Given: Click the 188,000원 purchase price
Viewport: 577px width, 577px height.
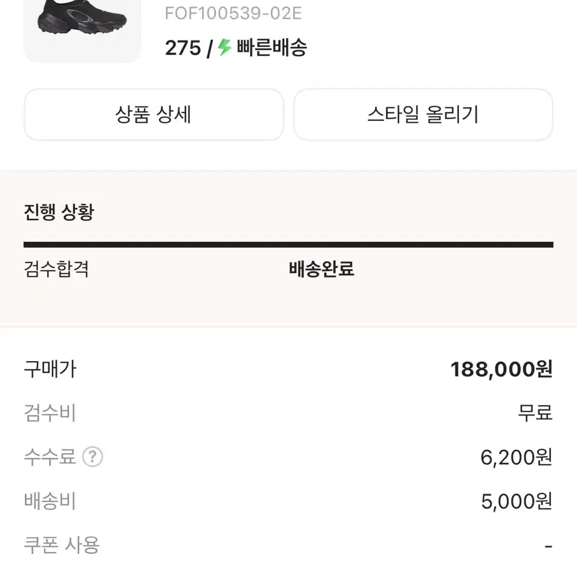Looking at the screenshot, I should pyautogui.click(x=501, y=370).
